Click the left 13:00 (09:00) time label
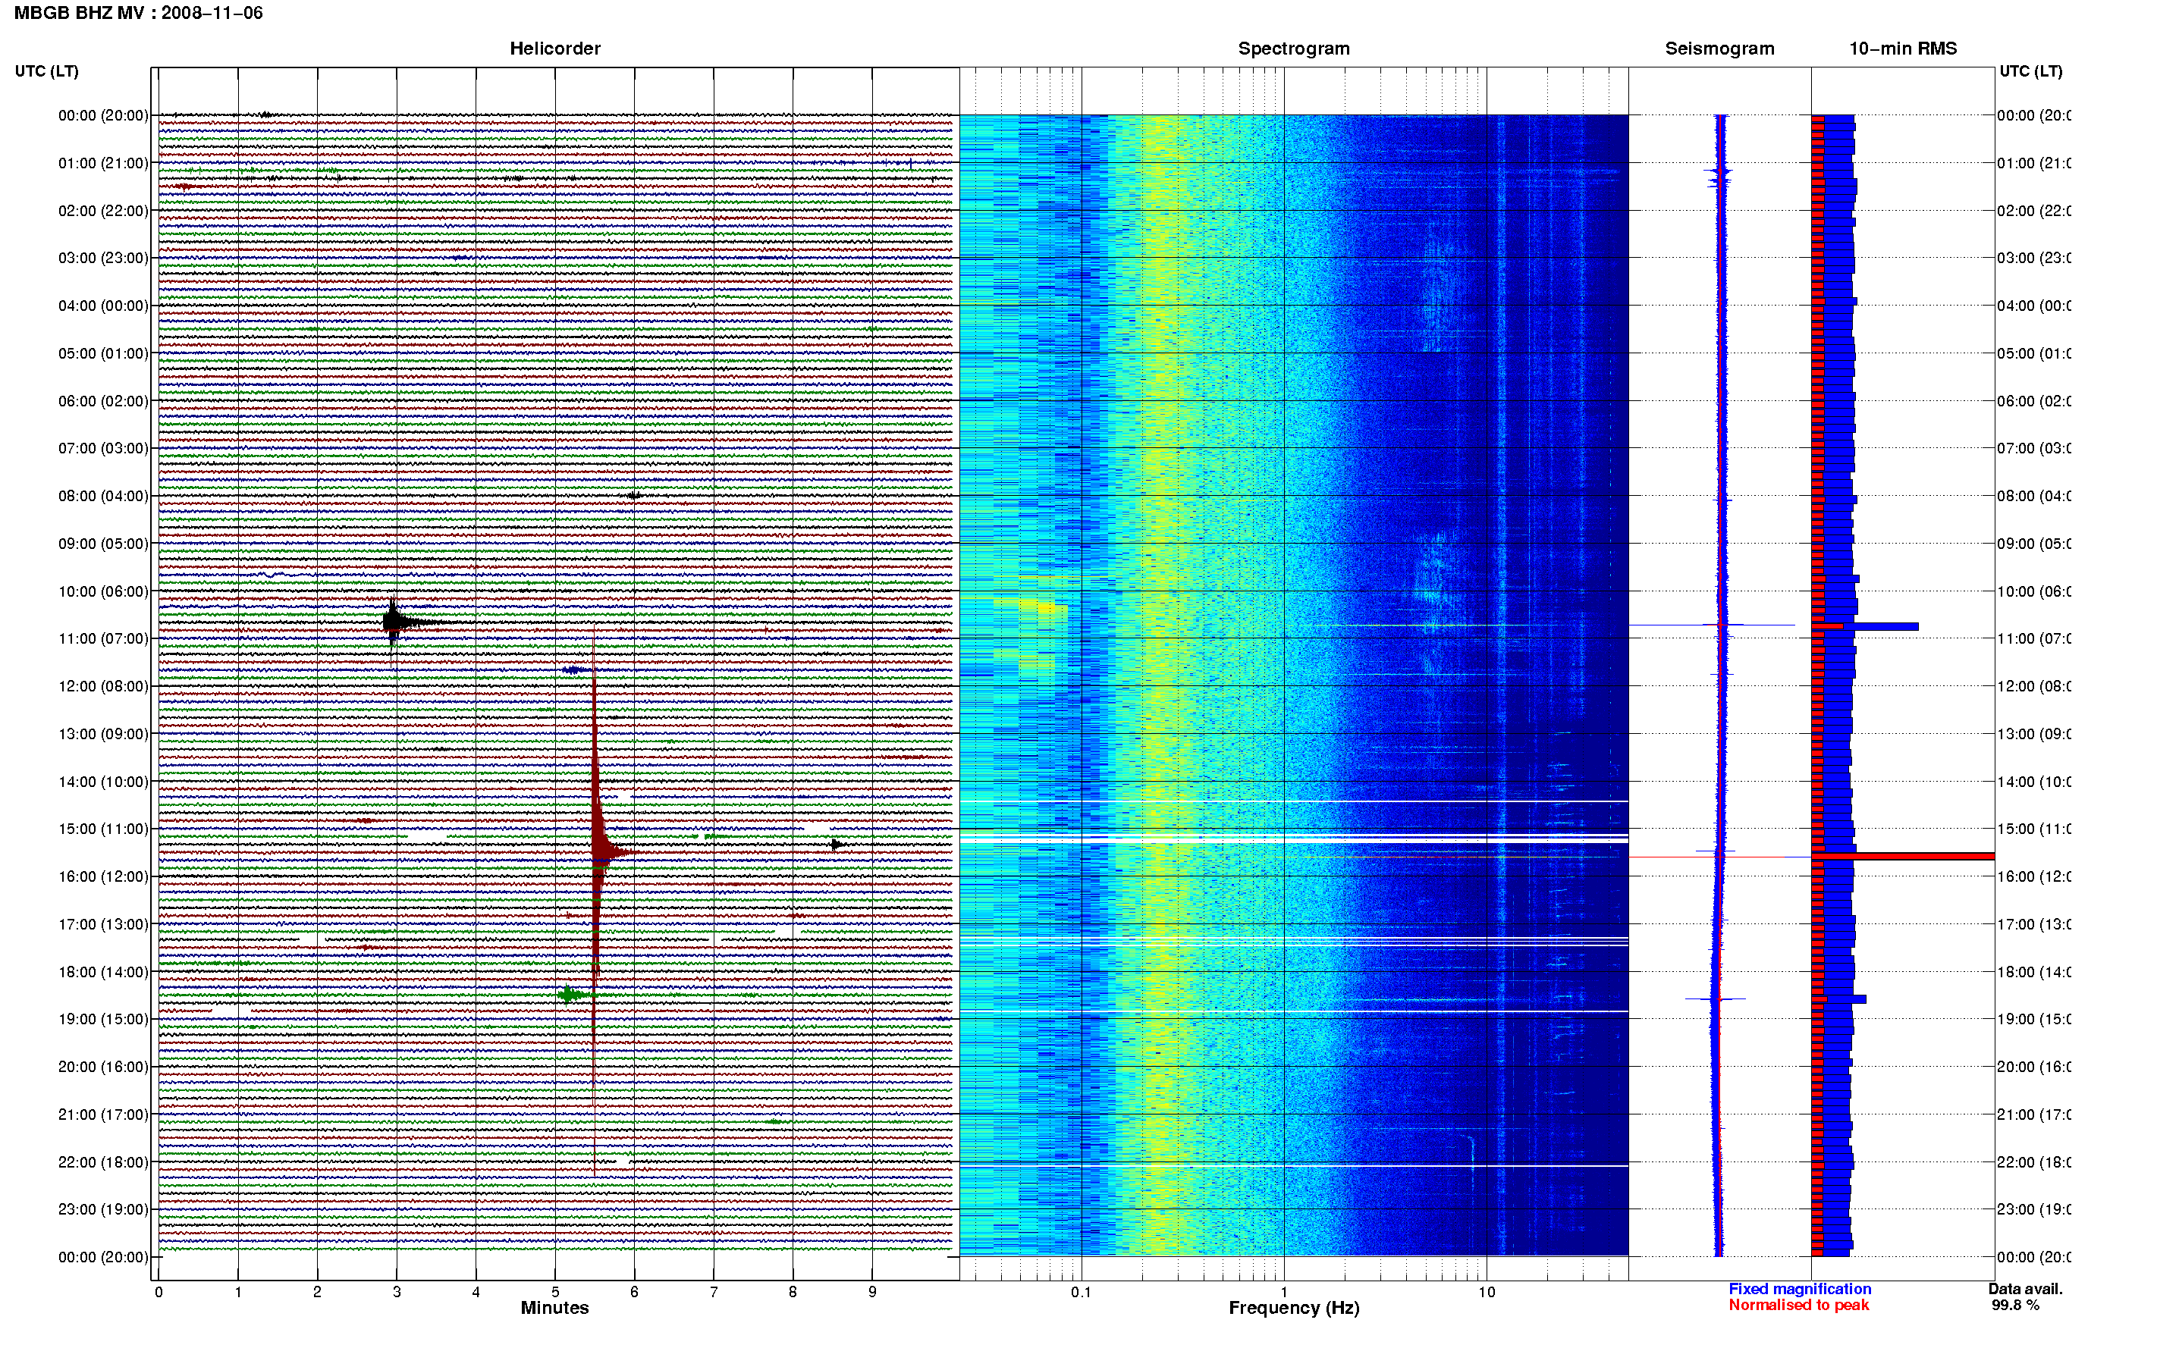 click(x=103, y=734)
